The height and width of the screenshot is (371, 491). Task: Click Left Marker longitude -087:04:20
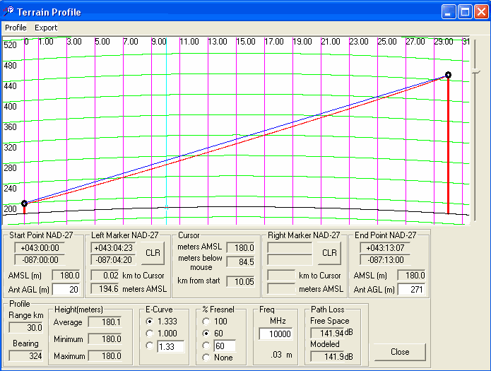113,260
